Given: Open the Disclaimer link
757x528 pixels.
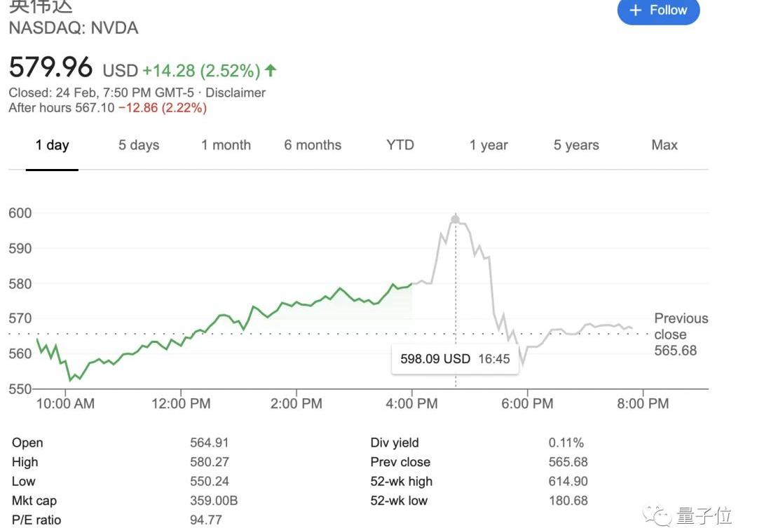Looking at the screenshot, I should (x=236, y=93).
